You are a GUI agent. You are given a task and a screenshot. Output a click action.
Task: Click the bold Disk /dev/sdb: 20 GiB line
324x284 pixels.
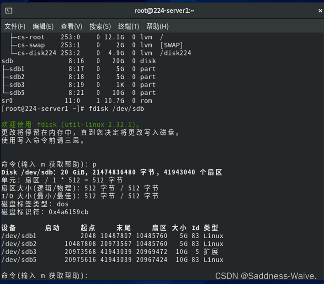tap(112, 172)
